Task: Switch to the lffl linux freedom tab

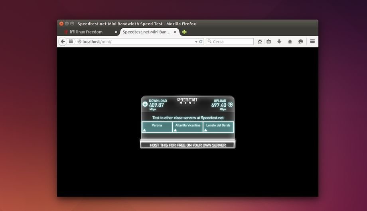Action: tap(86, 32)
